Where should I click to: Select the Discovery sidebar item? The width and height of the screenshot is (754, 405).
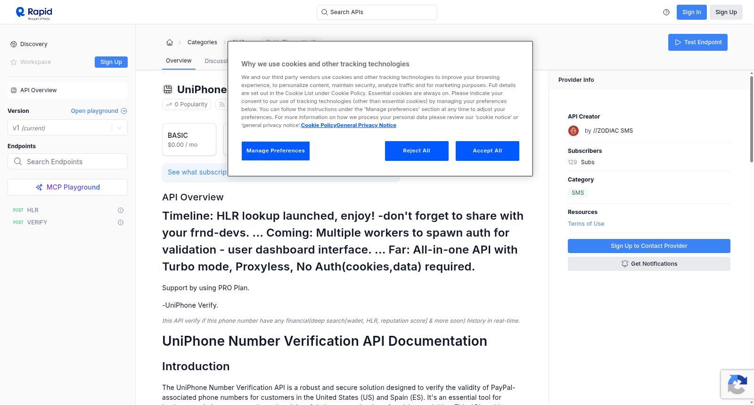click(67, 44)
